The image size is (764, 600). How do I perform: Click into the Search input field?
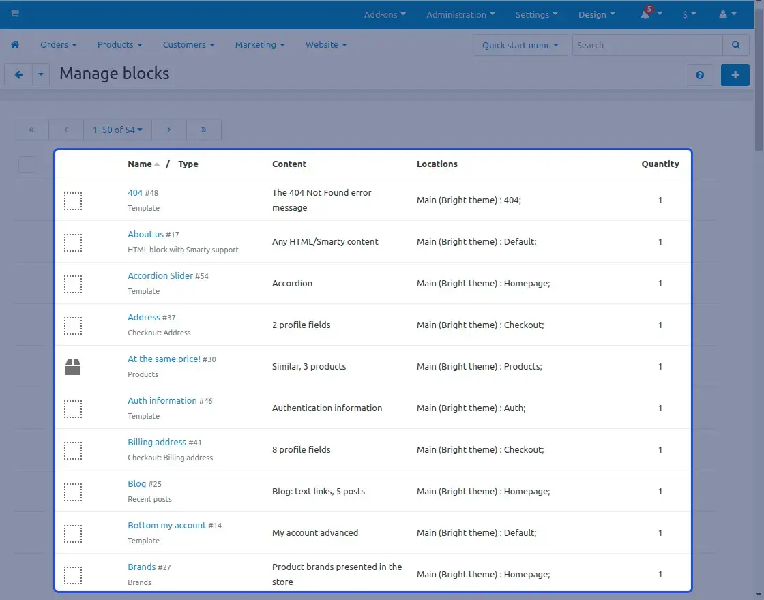point(647,45)
